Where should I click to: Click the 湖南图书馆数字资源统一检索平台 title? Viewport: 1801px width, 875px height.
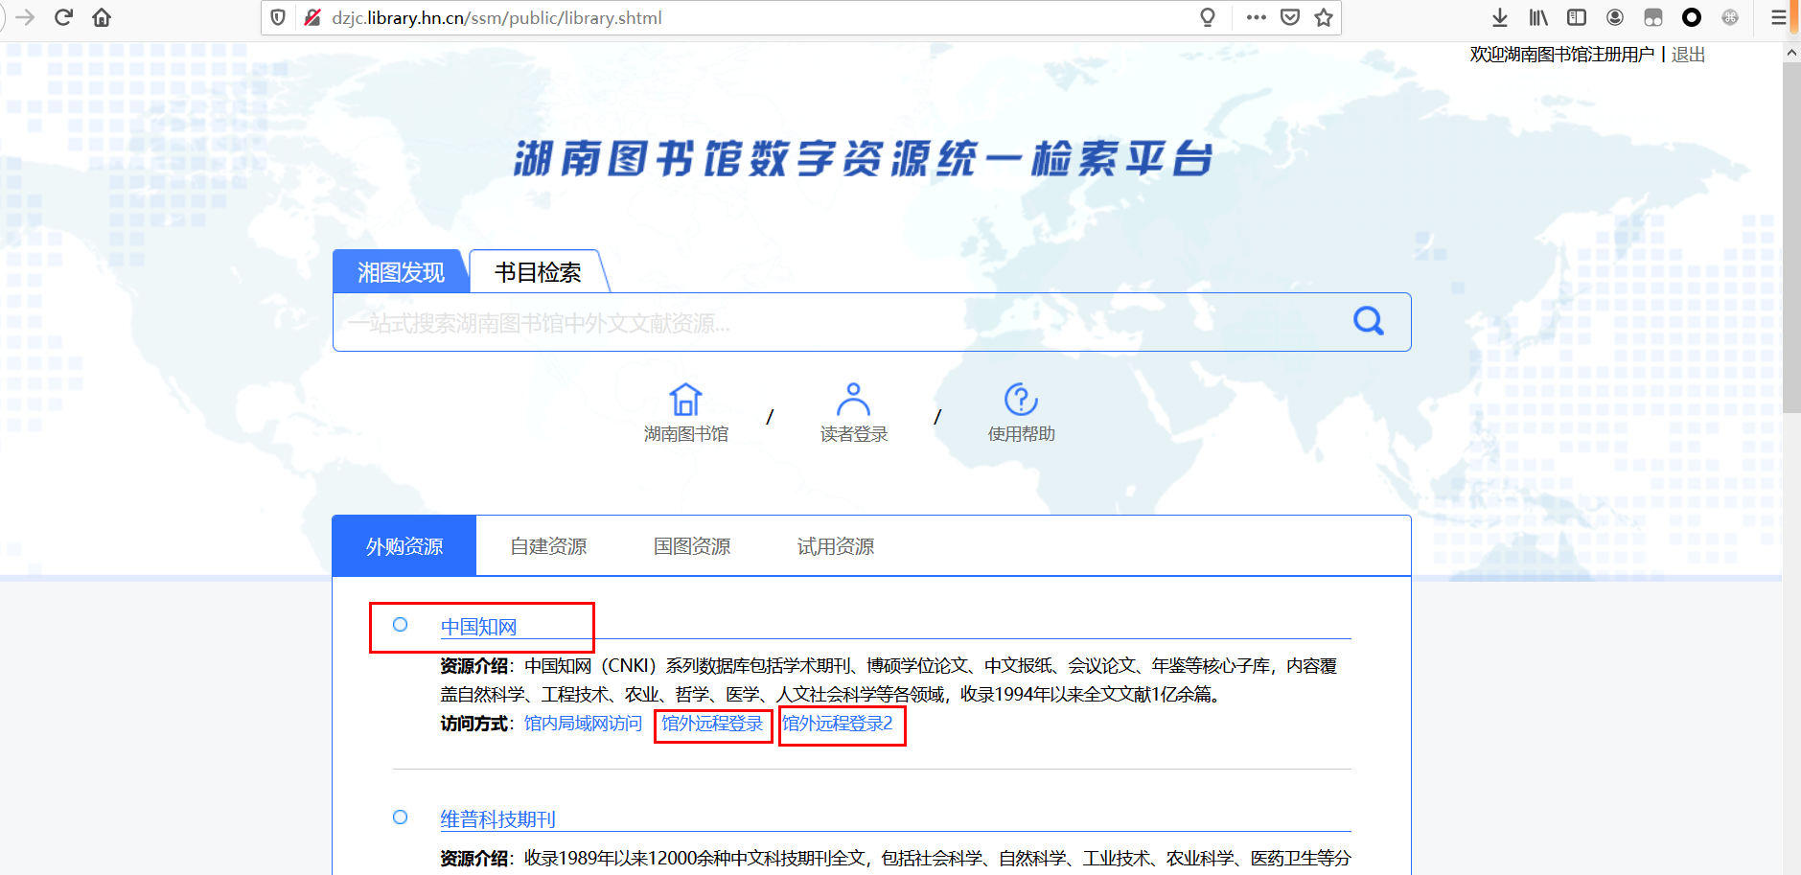pyautogui.click(x=864, y=158)
